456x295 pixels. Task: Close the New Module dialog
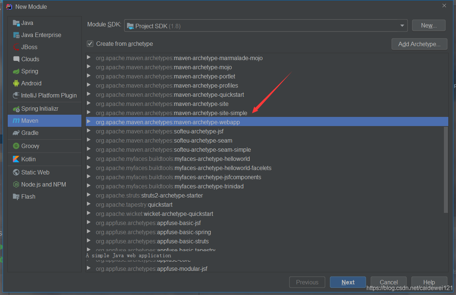(444, 6)
